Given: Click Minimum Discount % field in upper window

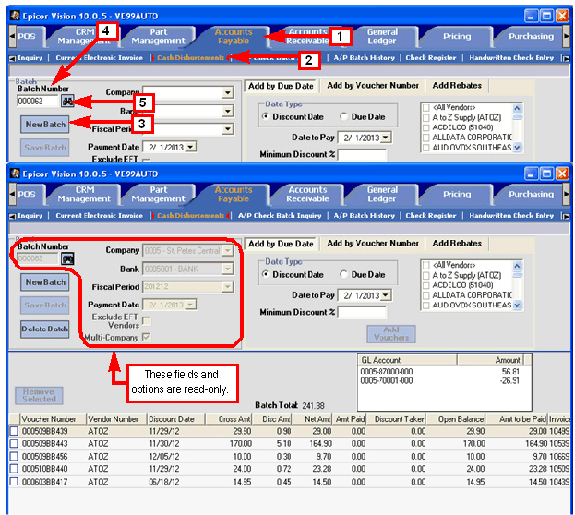Looking at the screenshot, I should [x=362, y=155].
